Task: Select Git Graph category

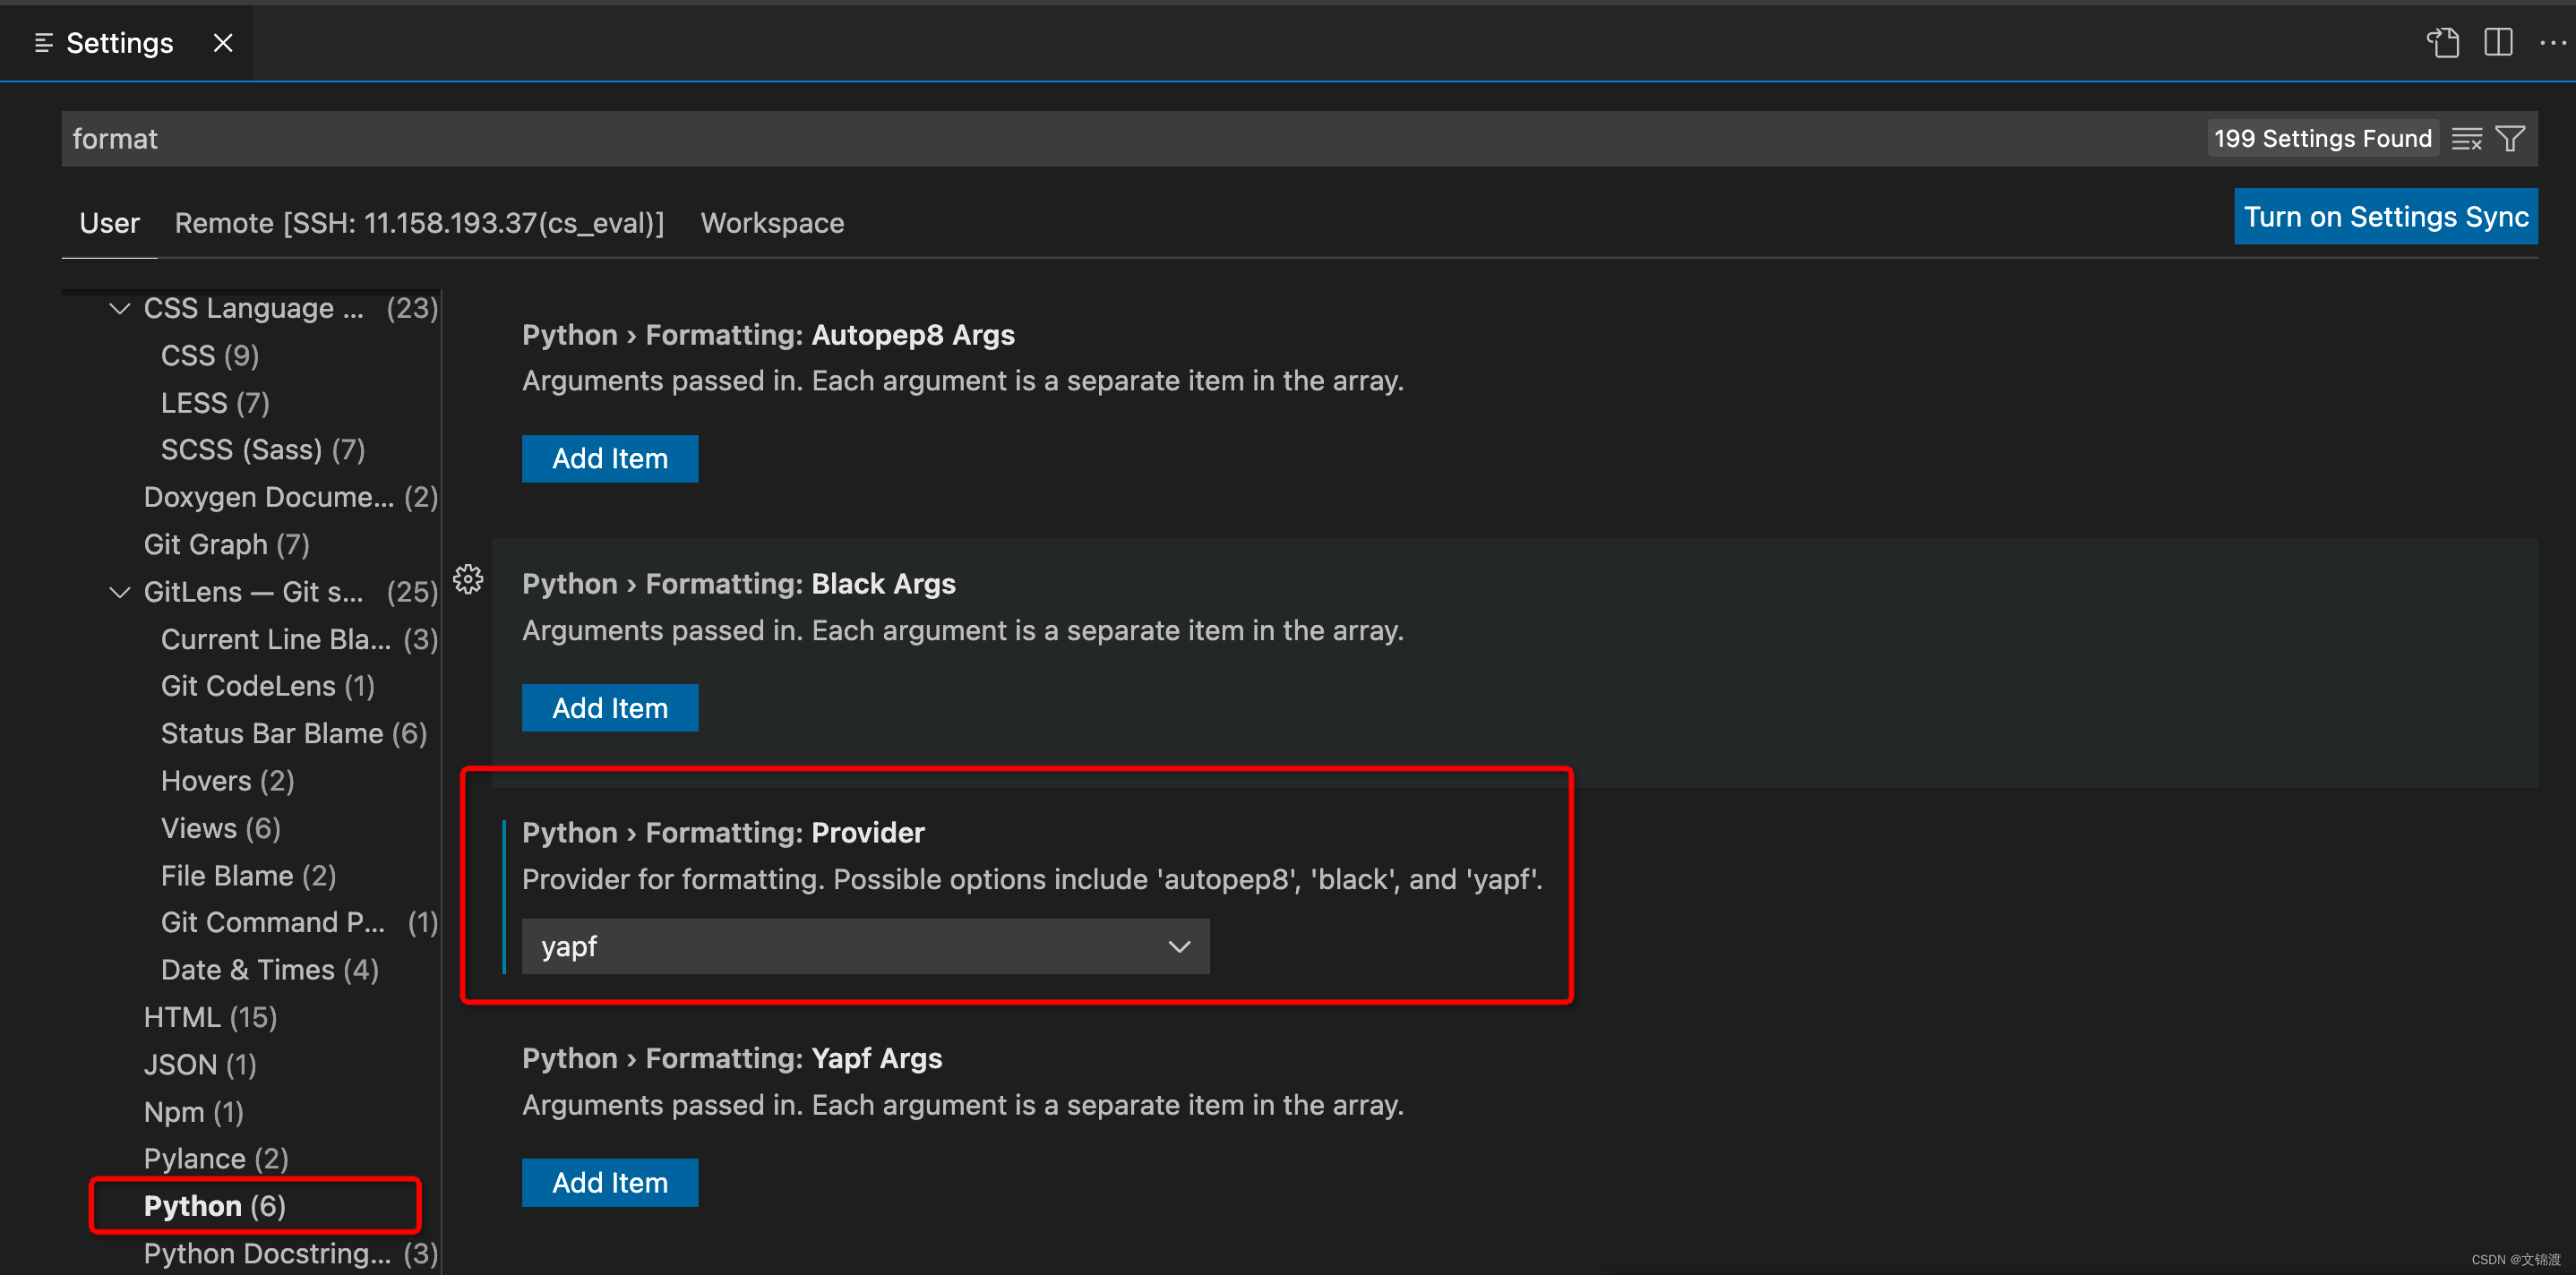Action: point(227,545)
